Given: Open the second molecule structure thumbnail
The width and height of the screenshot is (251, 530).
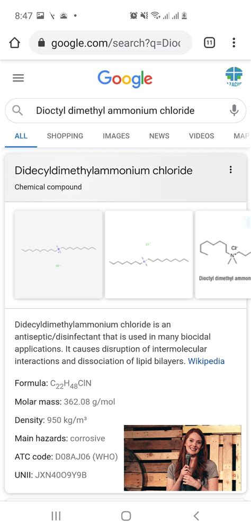Looking at the screenshot, I should pos(148,255).
